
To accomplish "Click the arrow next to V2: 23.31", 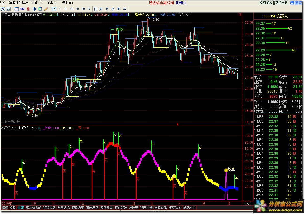I will point(74,15).
